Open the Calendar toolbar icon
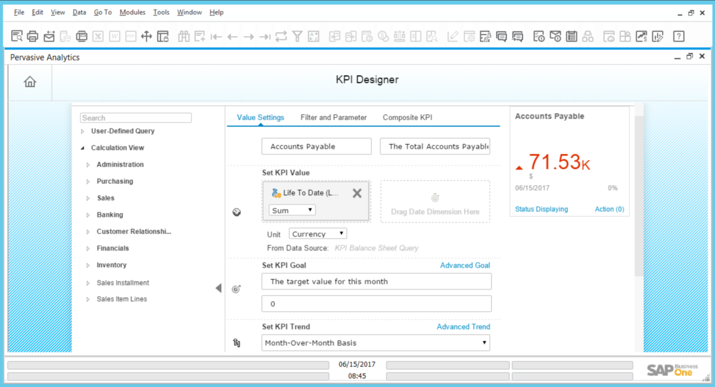The width and height of the screenshot is (715, 387). click(x=571, y=36)
